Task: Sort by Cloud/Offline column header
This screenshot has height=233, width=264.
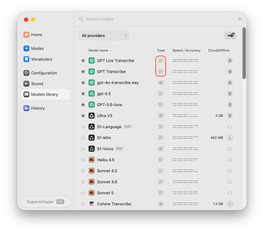Action: tap(219, 50)
